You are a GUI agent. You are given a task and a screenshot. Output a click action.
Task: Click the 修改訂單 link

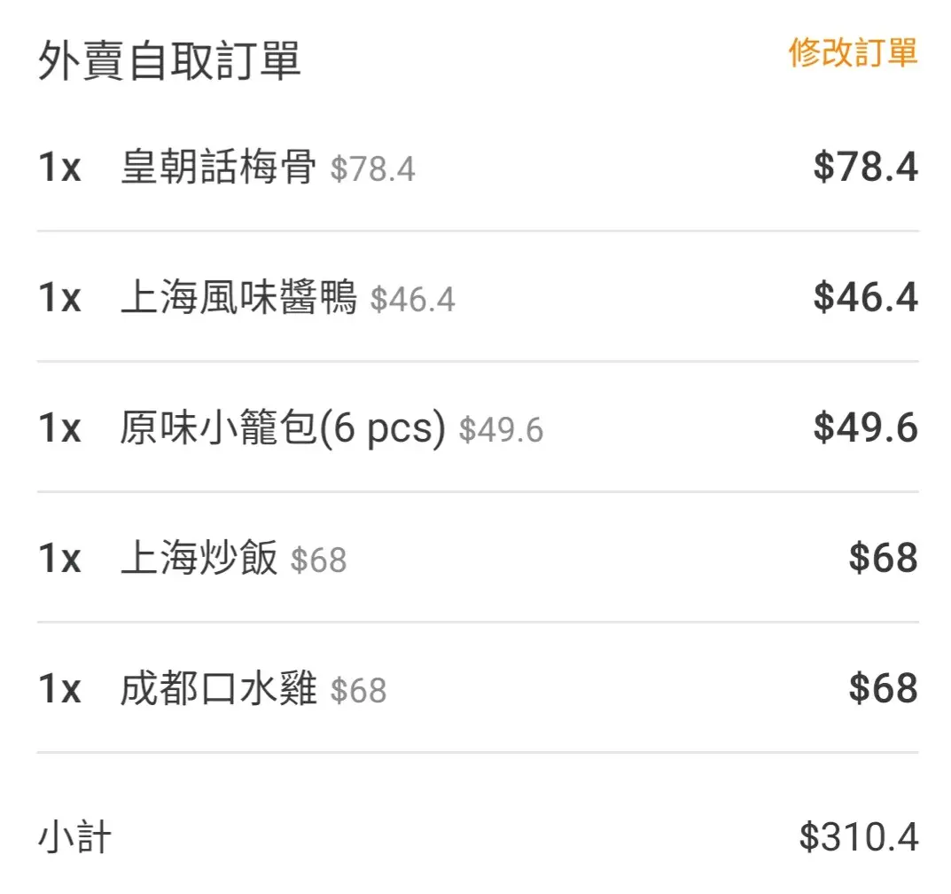pos(853,53)
